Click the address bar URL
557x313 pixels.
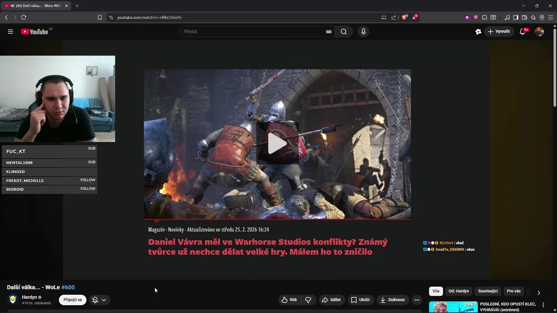click(150, 17)
